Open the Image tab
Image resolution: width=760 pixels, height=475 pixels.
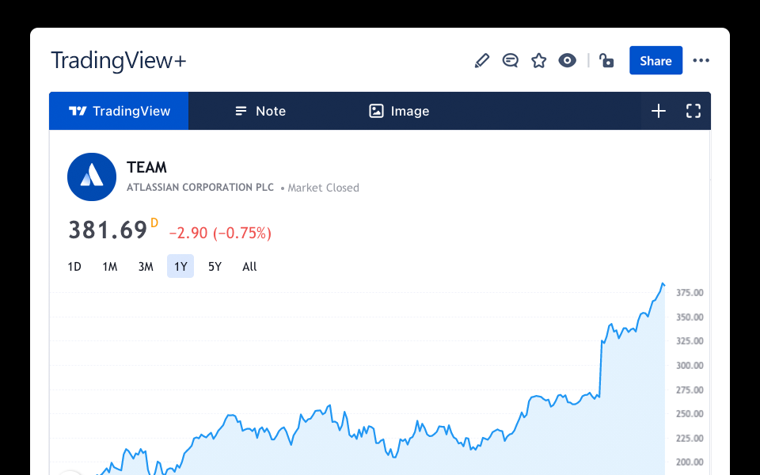399,111
